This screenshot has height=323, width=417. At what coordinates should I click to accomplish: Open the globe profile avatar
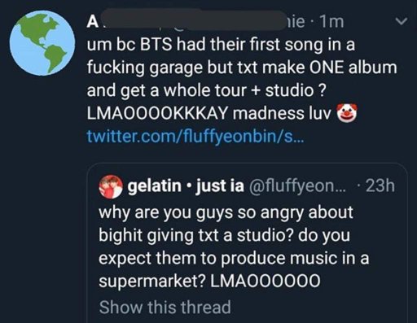[42, 43]
